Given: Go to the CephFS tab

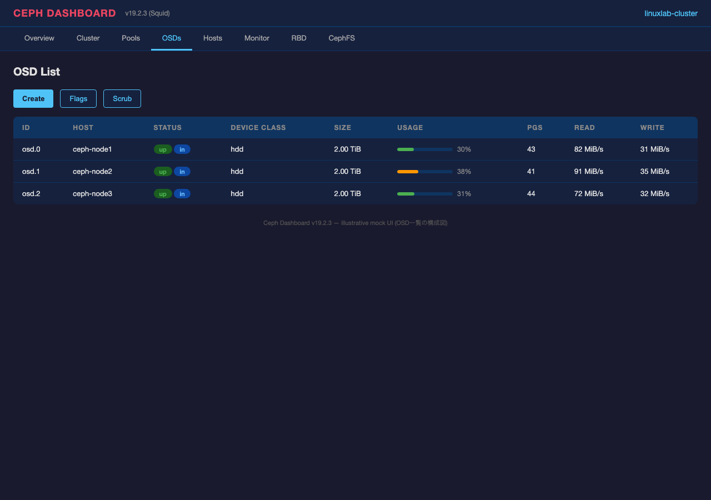Looking at the screenshot, I should 342,38.
